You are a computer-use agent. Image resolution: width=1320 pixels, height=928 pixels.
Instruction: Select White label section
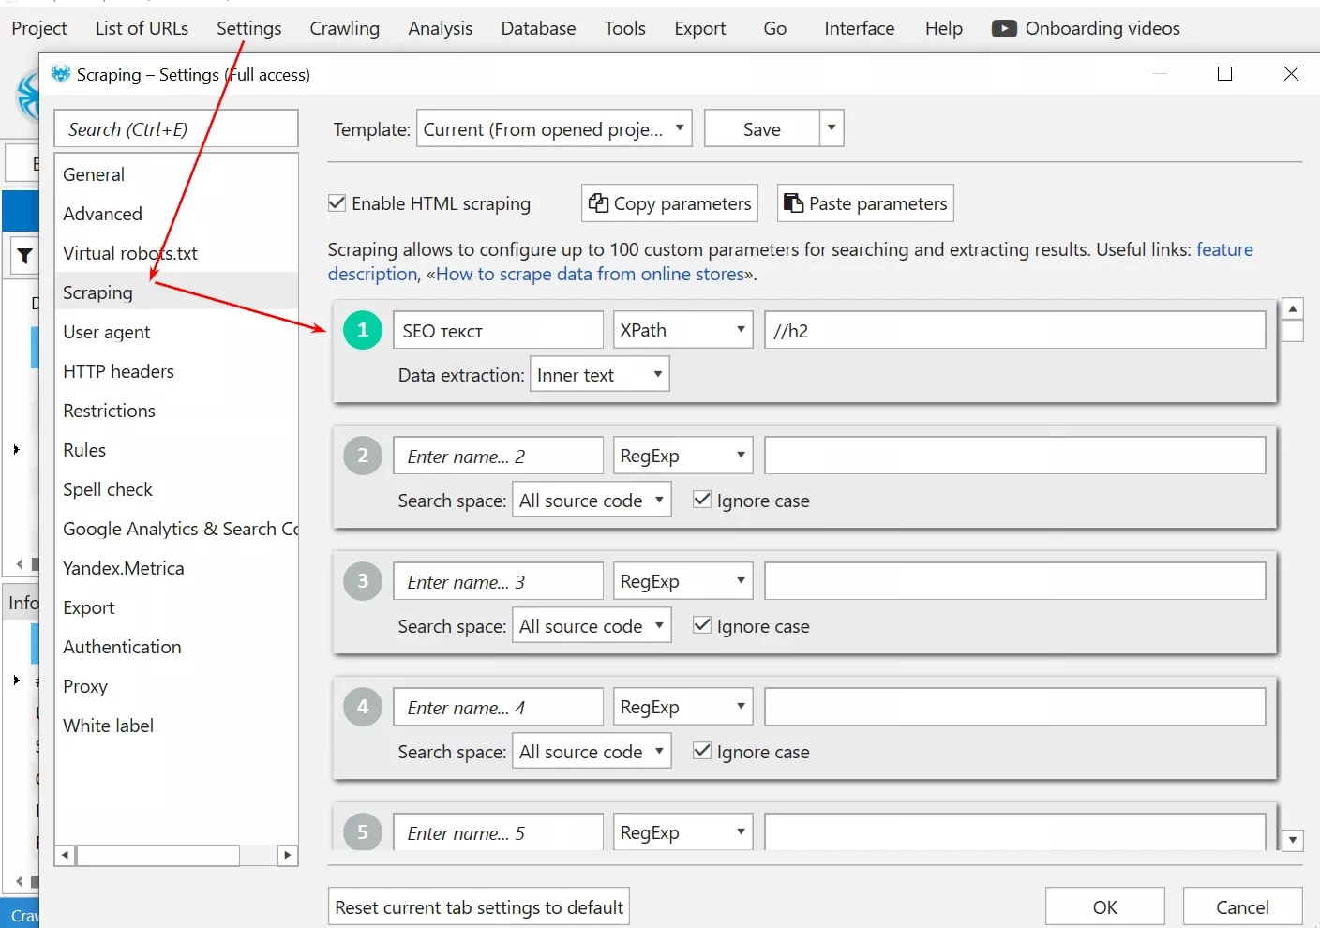176,726
